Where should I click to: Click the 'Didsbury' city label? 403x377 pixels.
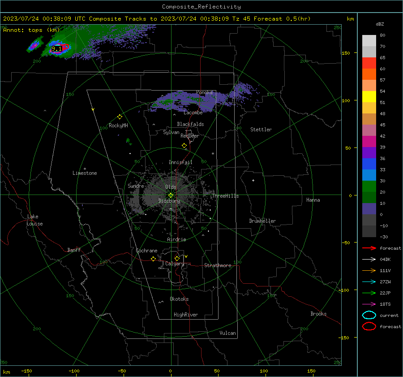pyautogui.click(x=169, y=201)
